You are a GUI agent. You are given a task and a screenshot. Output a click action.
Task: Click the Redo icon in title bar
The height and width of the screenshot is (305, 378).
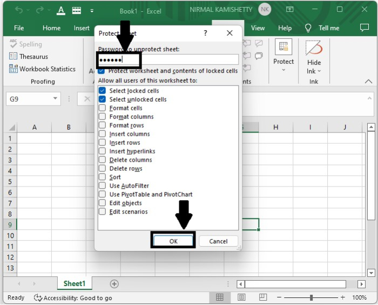(x=40, y=10)
